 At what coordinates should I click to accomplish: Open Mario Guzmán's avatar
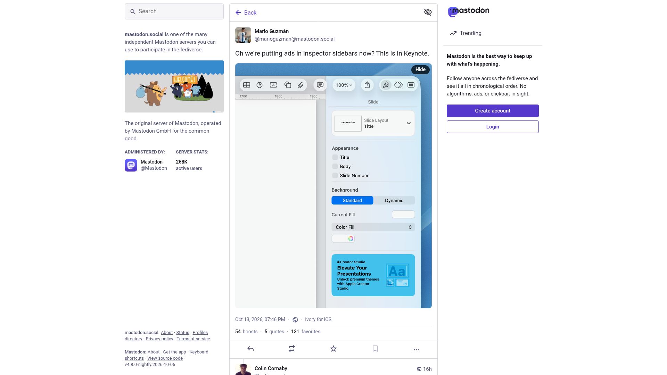coord(243,35)
